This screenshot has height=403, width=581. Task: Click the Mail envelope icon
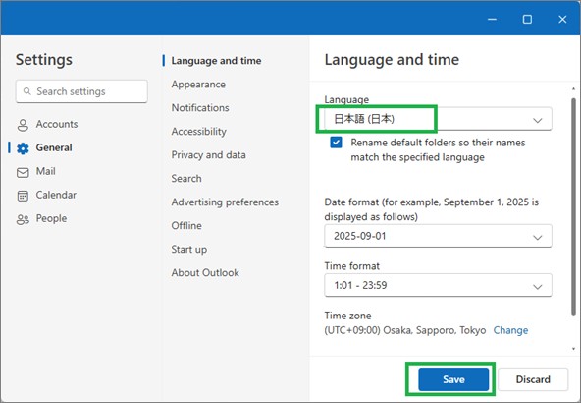point(23,173)
